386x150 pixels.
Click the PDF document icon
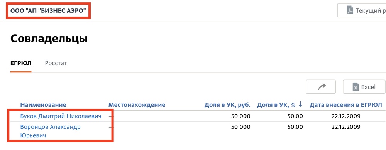[x=350, y=10]
